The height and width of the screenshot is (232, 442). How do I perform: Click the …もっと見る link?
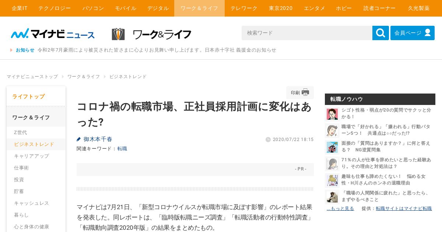point(340,208)
